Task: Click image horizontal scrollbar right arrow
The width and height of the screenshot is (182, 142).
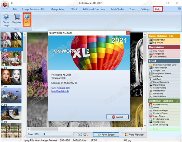Action: [x=141, y=129]
